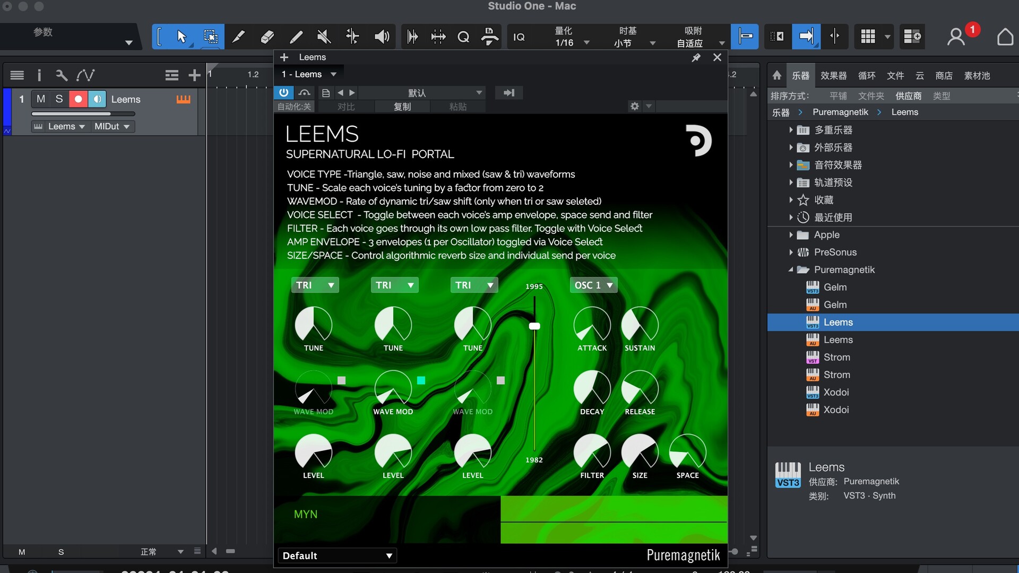Image resolution: width=1019 pixels, height=573 pixels.
Task: Pin the Leems plugin window
Action: pyautogui.click(x=696, y=57)
